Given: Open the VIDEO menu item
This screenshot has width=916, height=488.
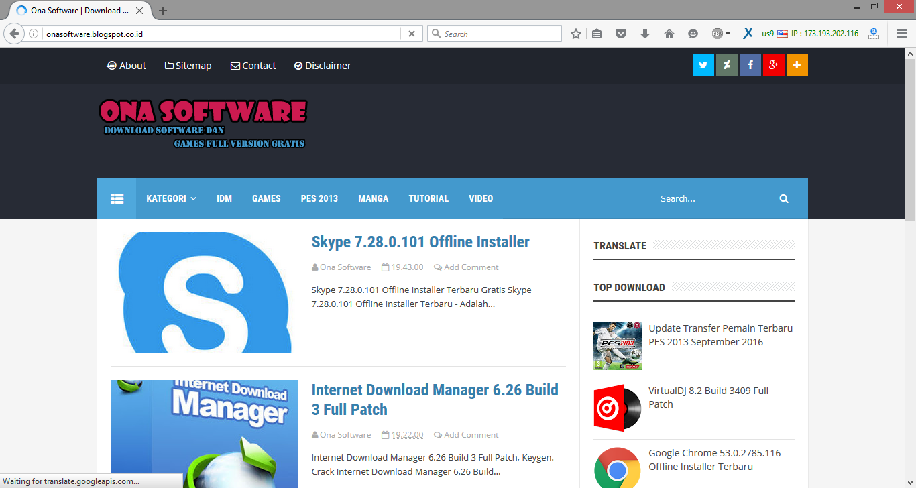Looking at the screenshot, I should [x=481, y=198].
